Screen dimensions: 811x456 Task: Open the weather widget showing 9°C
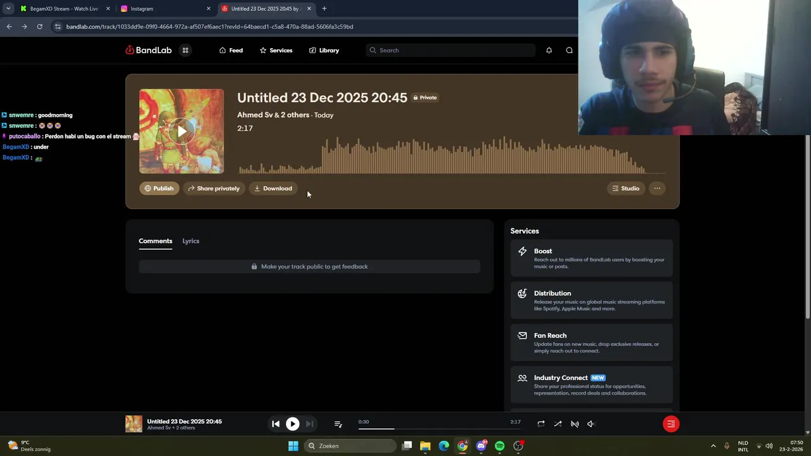pyautogui.click(x=29, y=446)
